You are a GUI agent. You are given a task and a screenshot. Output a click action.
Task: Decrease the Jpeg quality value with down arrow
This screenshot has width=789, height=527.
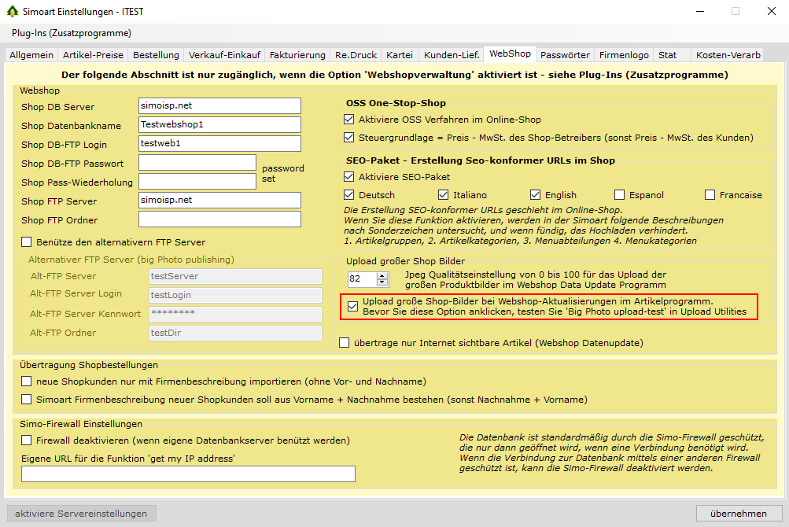coord(382,282)
